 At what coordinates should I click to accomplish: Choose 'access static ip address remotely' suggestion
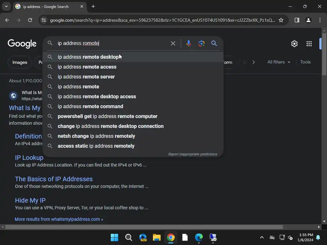point(133,146)
